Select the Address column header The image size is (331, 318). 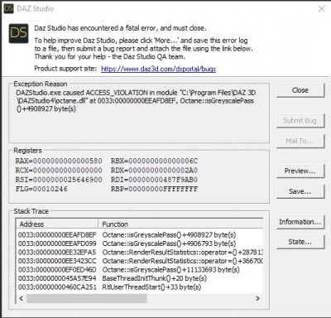pos(57,224)
